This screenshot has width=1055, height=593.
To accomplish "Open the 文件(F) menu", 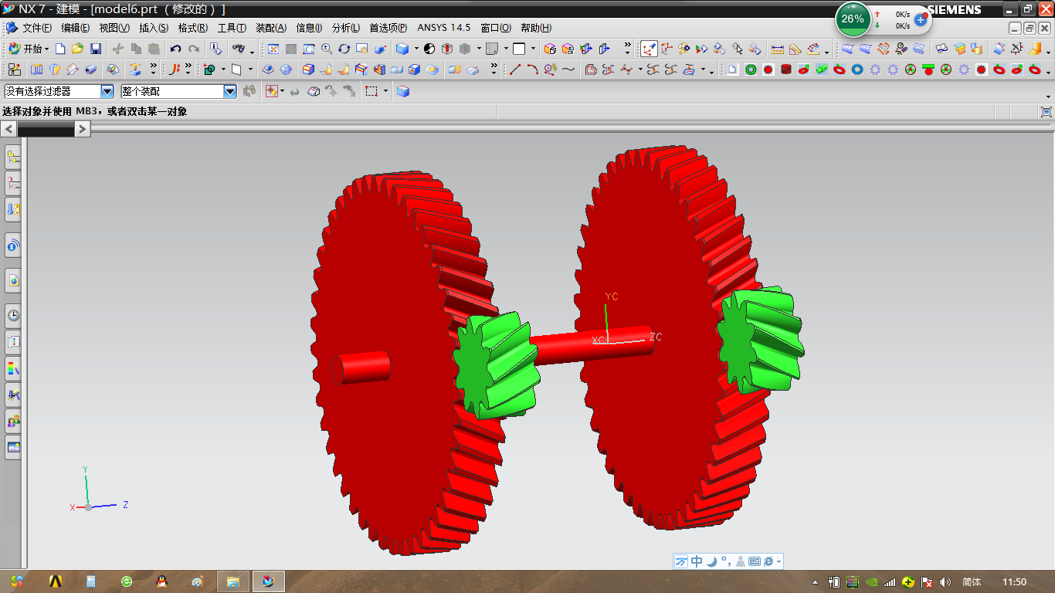I will pos(36,28).
